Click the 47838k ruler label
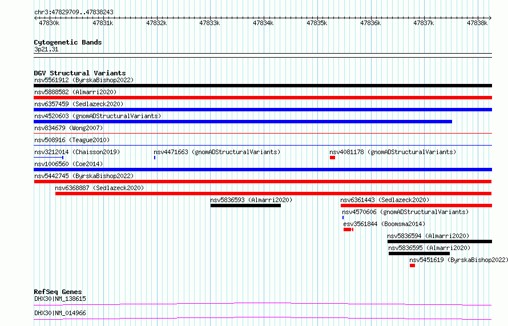508x326 pixels. click(477, 23)
